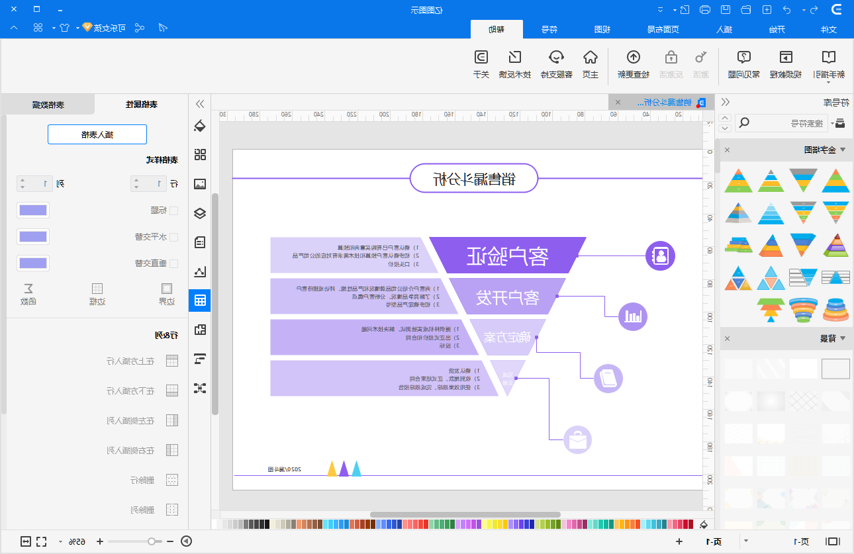Select the table properties panel icon
The image size is (854, 554).
200,300
